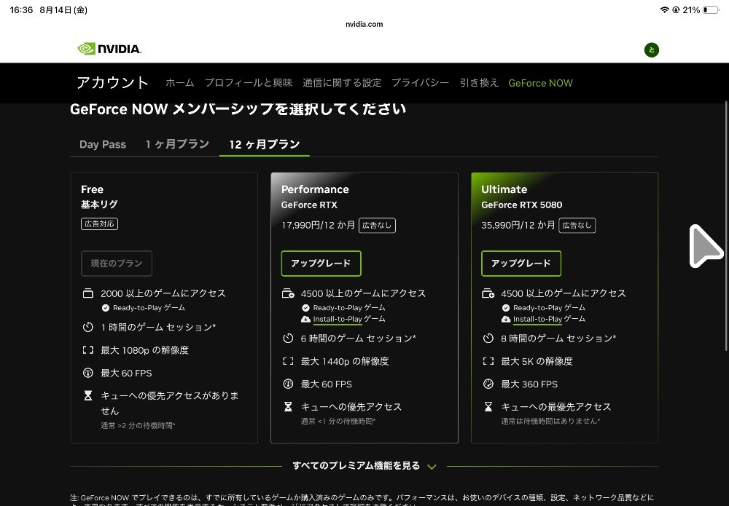Viewport: 729px width, 506px height.
Task: Click the Ultimate plan title text
Action: 504,189
